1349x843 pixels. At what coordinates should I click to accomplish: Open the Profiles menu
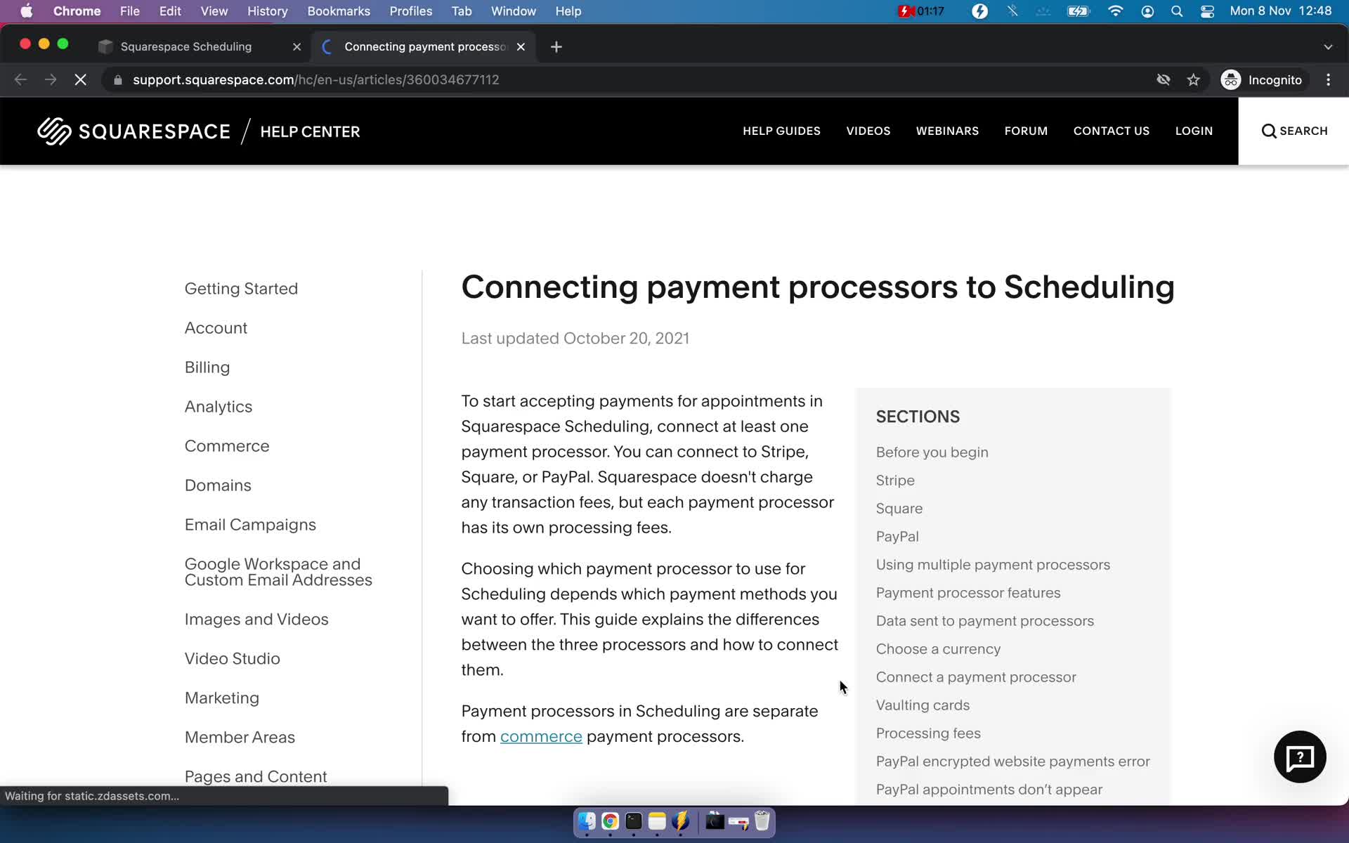click(411, 11)
